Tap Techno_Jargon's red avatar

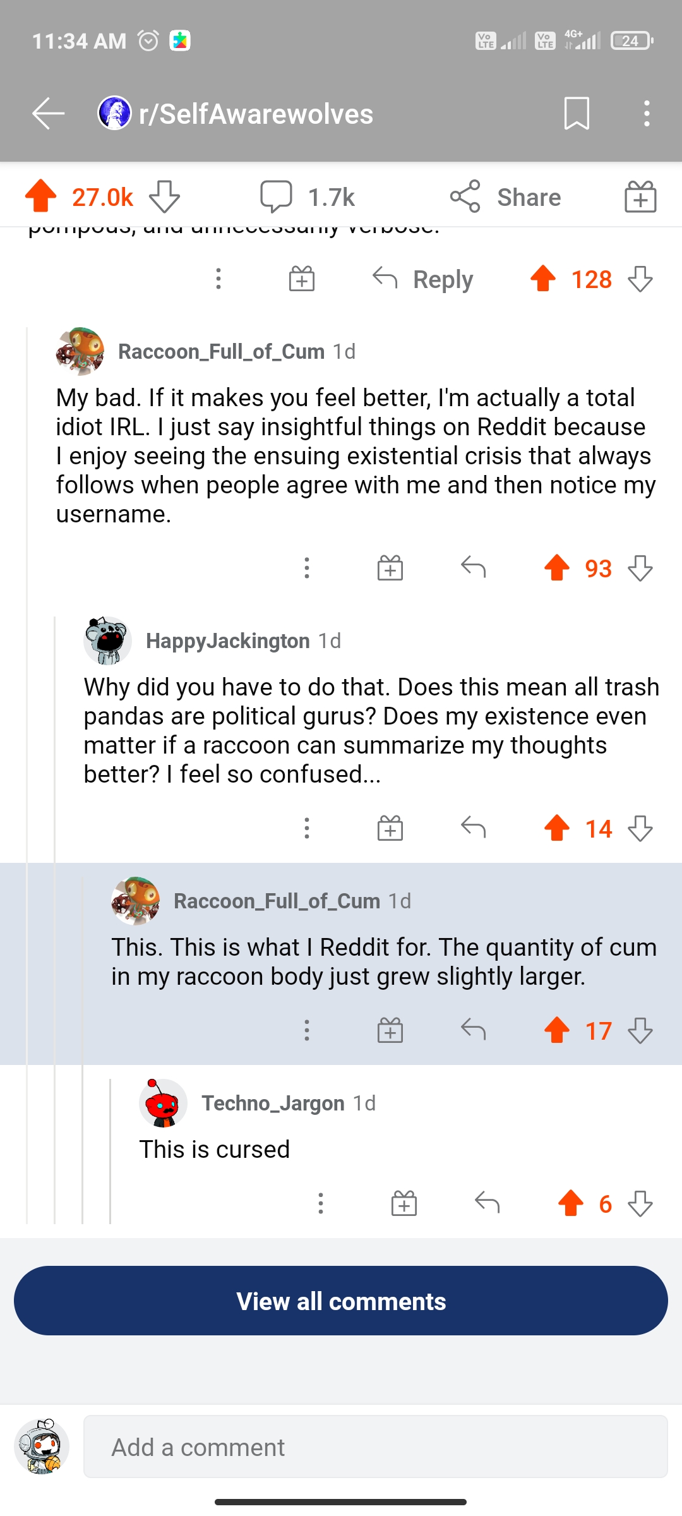coord(163,1104)
